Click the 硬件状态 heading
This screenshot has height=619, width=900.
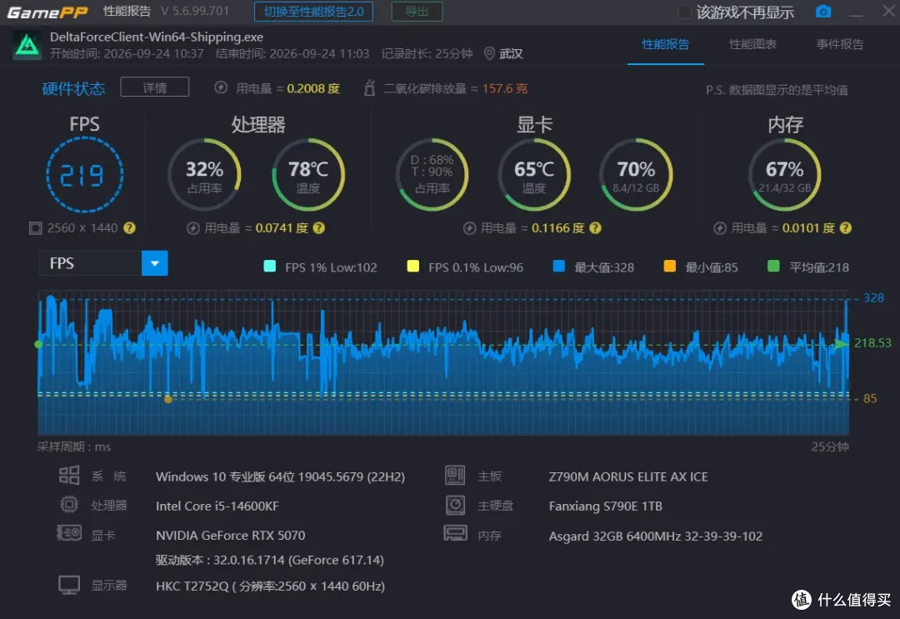click(73, 88)
